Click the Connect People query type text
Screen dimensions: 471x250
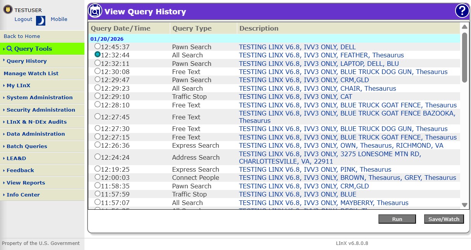[x=196, y=178]
